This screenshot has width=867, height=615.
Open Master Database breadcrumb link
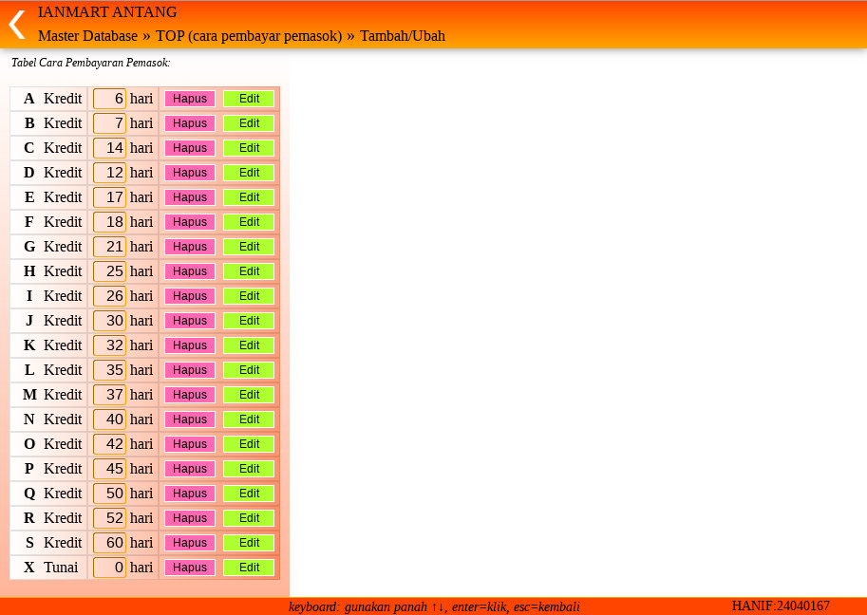[x=87, y=36]
